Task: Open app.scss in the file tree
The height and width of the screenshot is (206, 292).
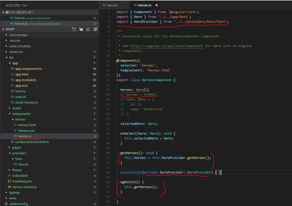Action: coord(50,85)
